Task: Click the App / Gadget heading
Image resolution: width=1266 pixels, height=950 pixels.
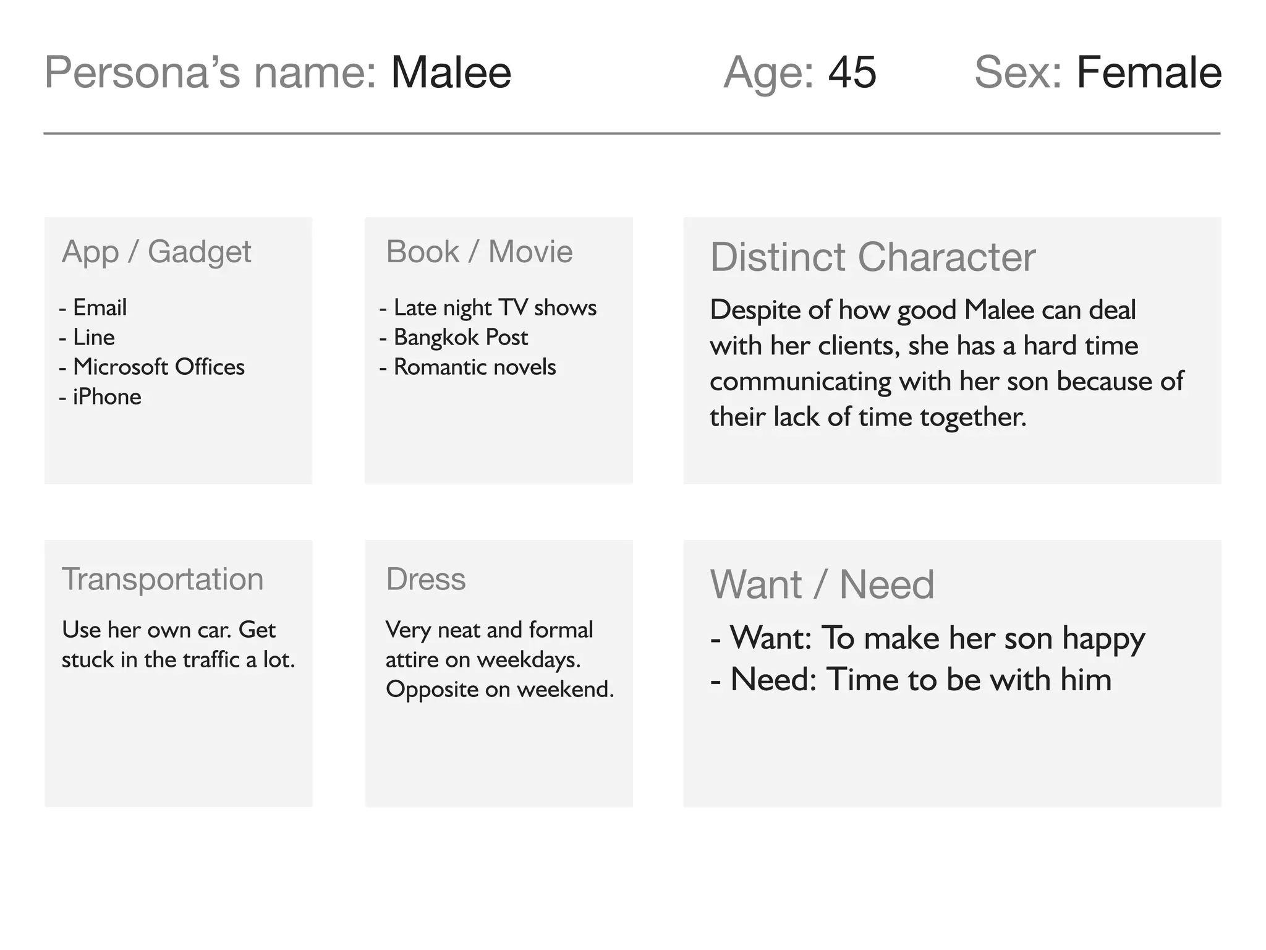Action: tap(156, 252)
